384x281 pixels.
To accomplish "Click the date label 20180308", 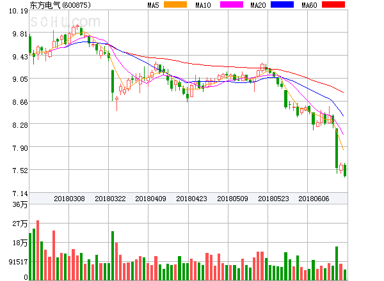I will (69, 199).
